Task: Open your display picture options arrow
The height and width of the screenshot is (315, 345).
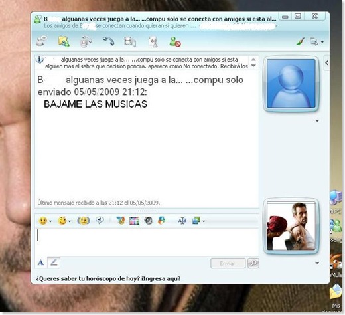Action: tap(317, 263)
